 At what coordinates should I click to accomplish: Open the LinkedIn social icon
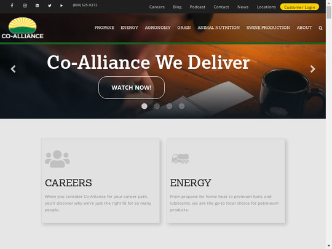pyautogui.click(x=38, y=6)
